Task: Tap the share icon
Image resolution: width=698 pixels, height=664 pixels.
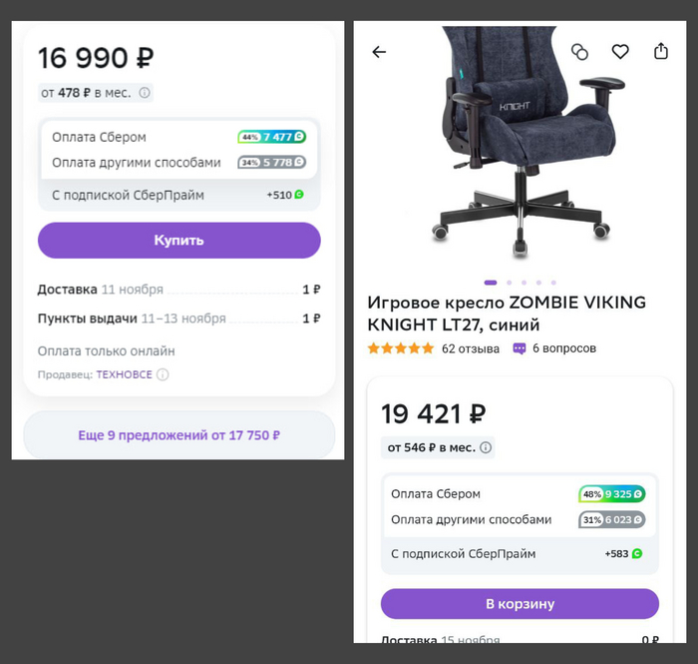Action: [x=661, y=52]
